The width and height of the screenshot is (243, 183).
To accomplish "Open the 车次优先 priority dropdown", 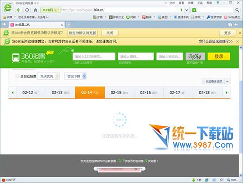I will [x=48, y=76].
